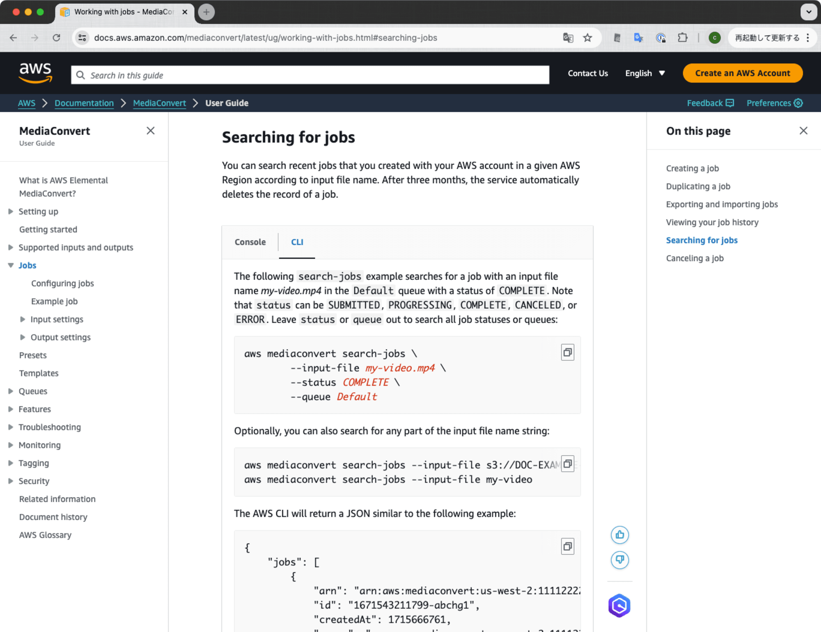Jump to Duplicating a job section
Viewport: 821px width, 632px height.
pos(698,186)
